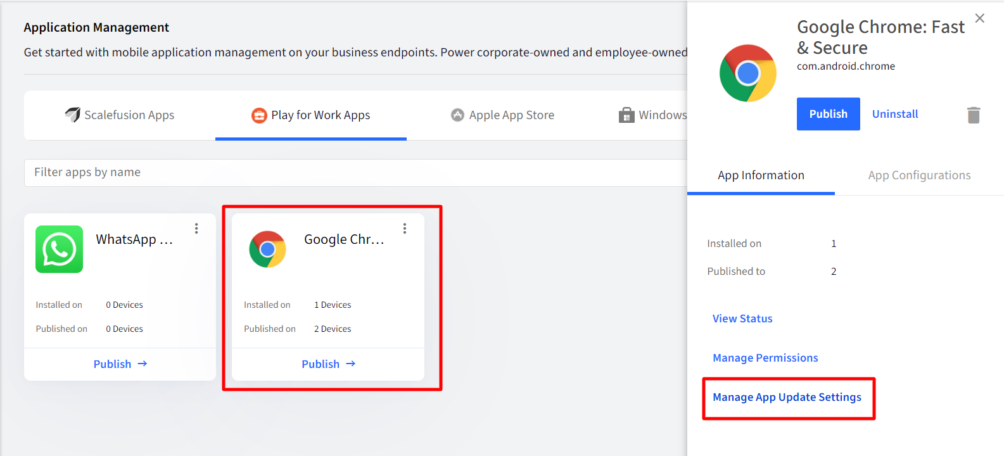Click the large Chrome logo in details panel
1004x456 pixels.
click(748, 73)
